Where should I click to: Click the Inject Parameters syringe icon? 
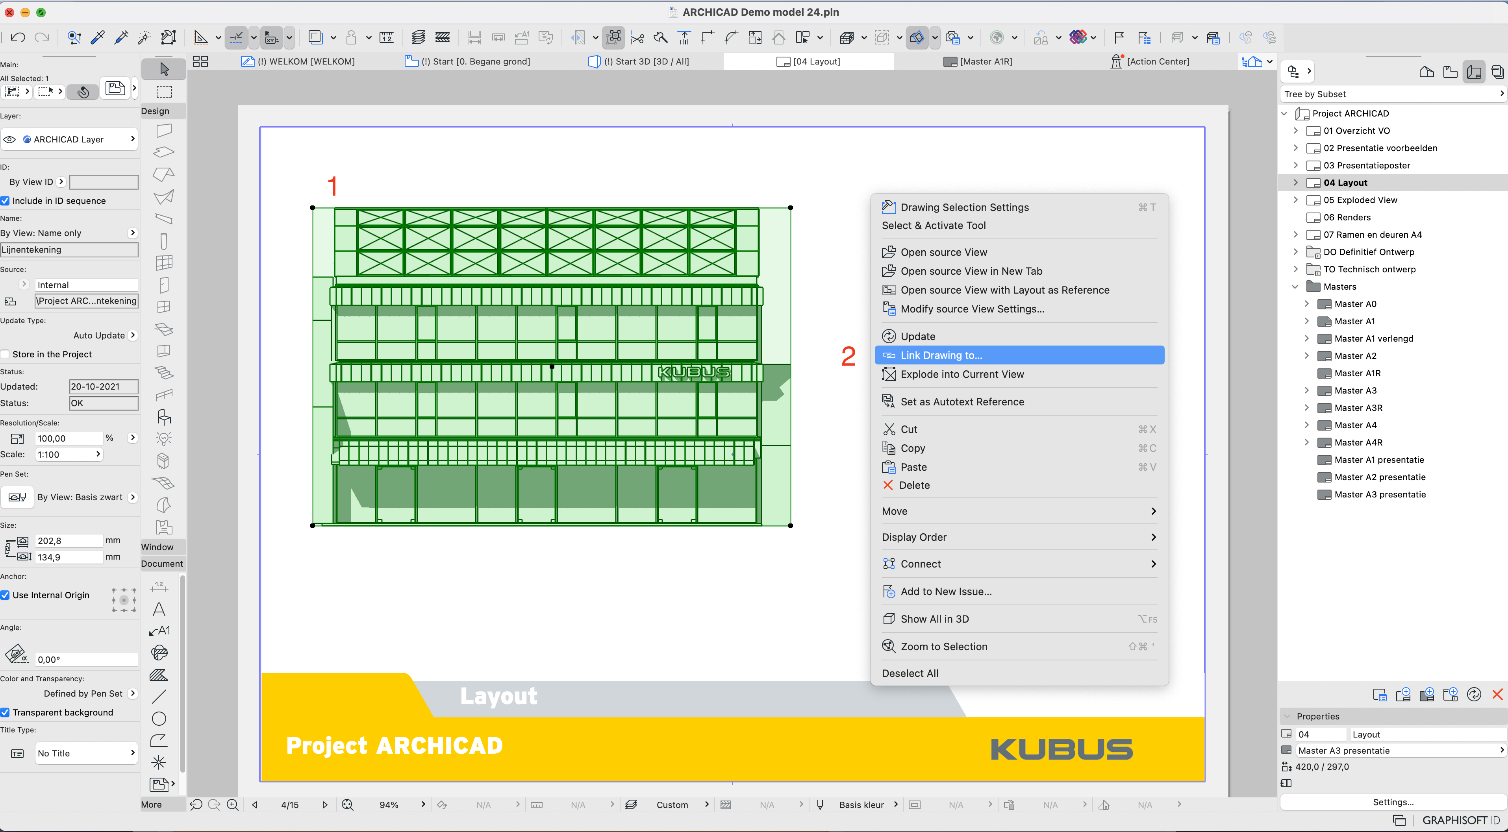coord(121,37)
